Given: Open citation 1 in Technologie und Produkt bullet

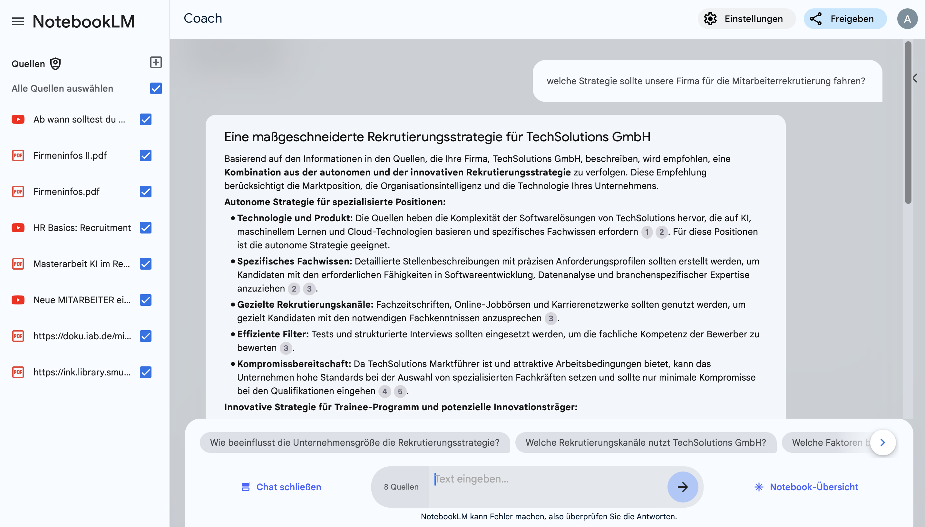Looking at the screenshot, I should (x=647, y=232).
